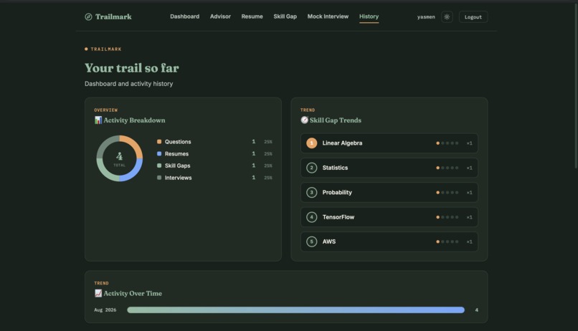
Task: Click the green Skill Gaps legend swatch
Action: click(159, 165)
